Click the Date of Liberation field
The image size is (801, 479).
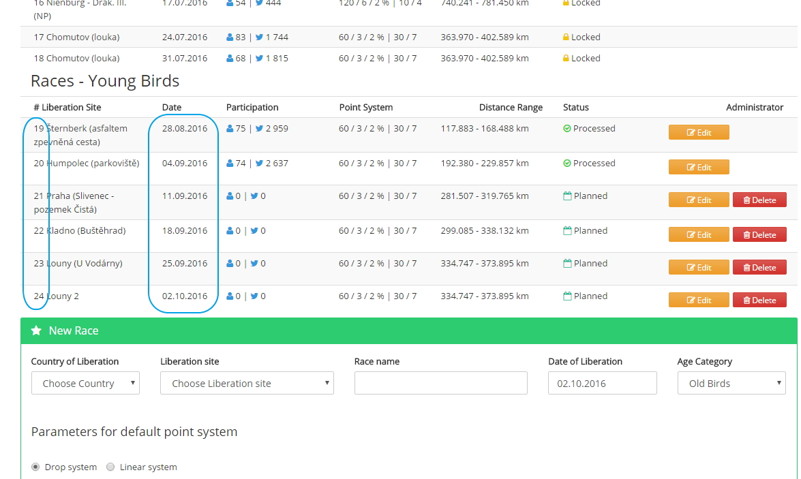click(x=602, y=383)
